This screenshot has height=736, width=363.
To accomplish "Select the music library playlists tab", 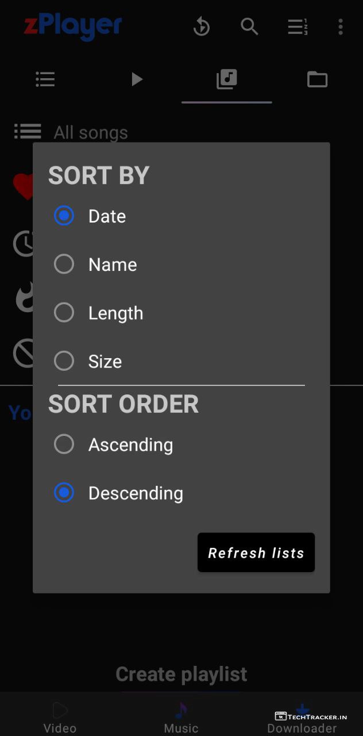I will tap(227, 79).
